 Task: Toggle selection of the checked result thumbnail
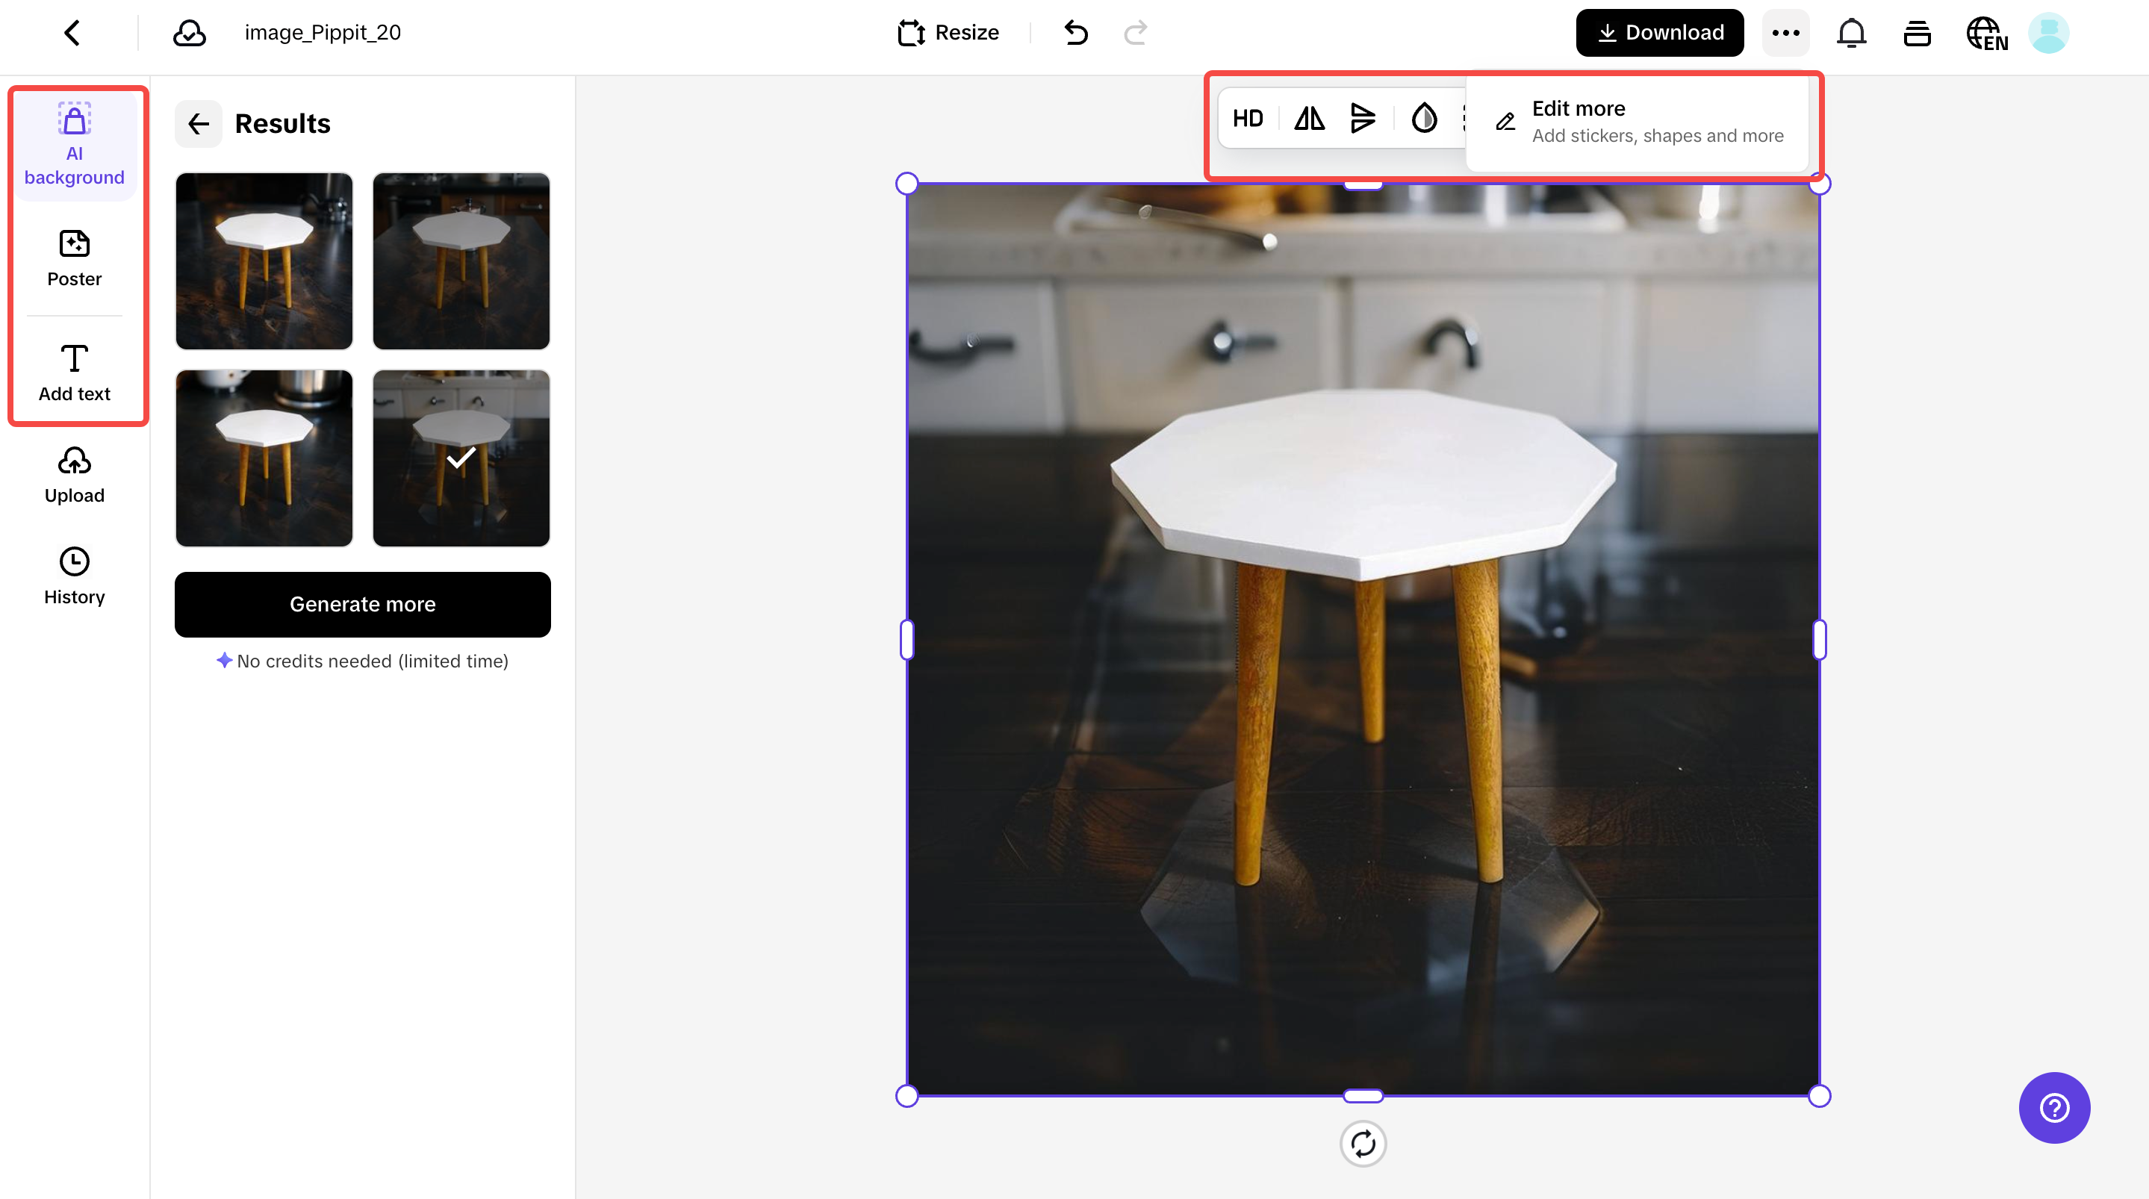(461, 457)
